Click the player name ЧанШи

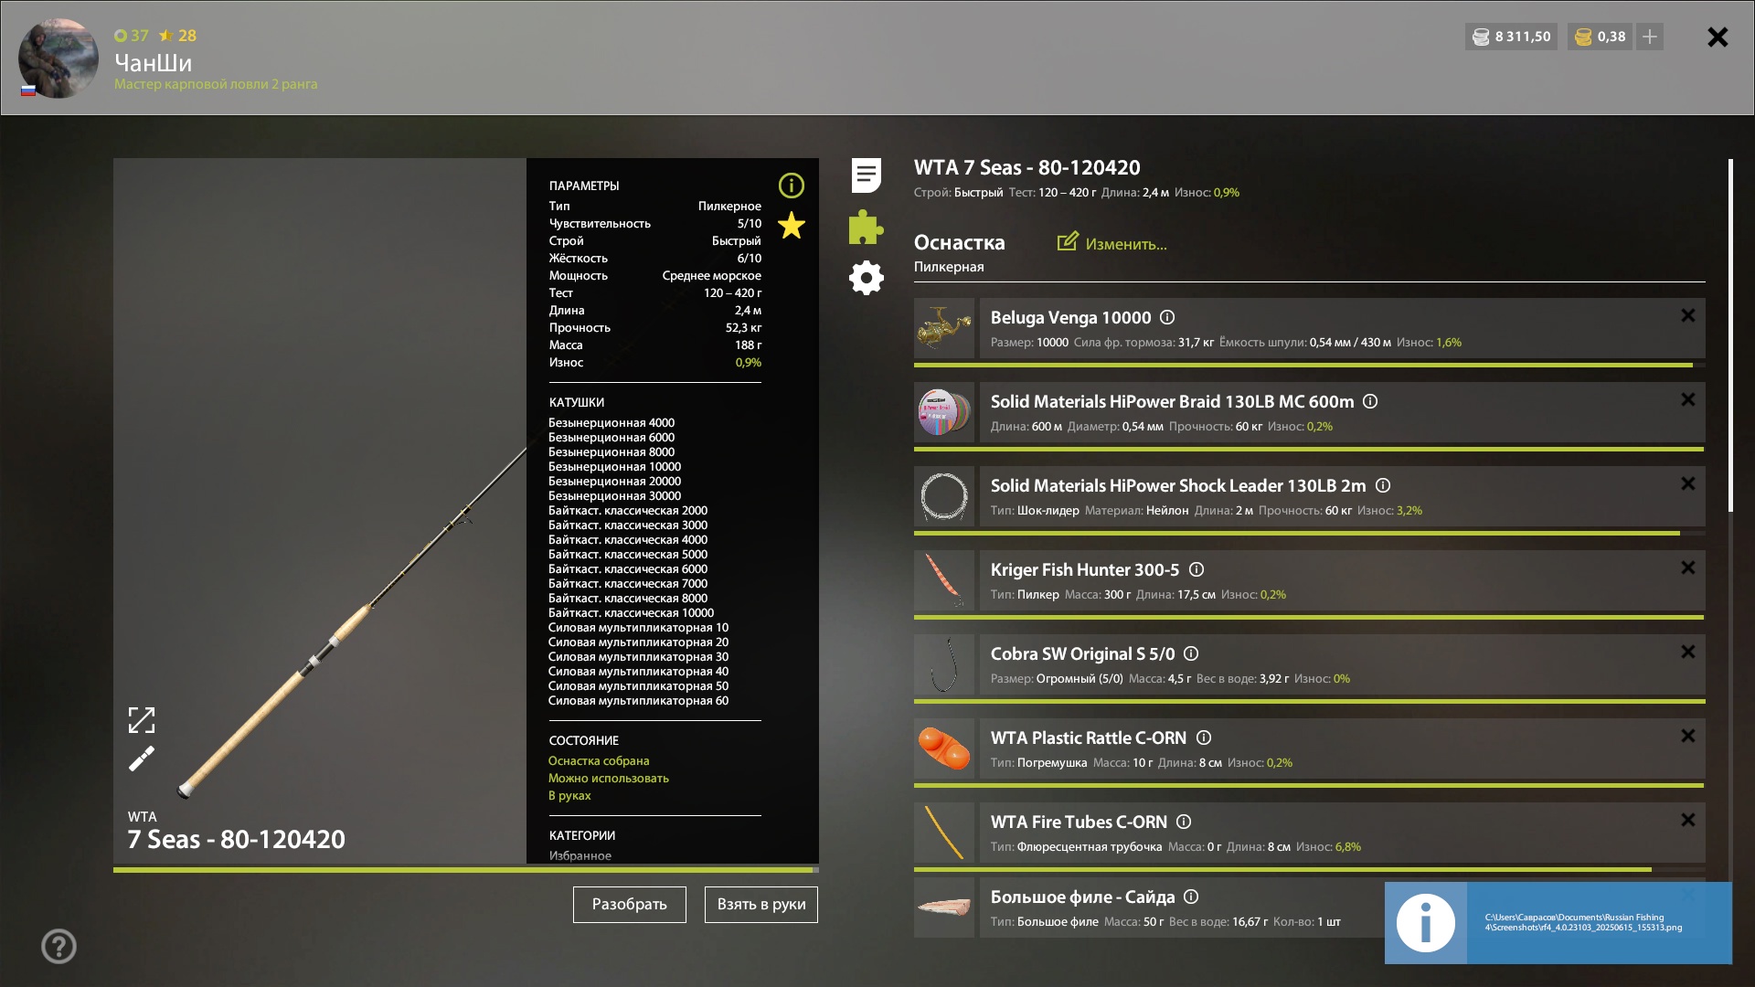(153, 63)
